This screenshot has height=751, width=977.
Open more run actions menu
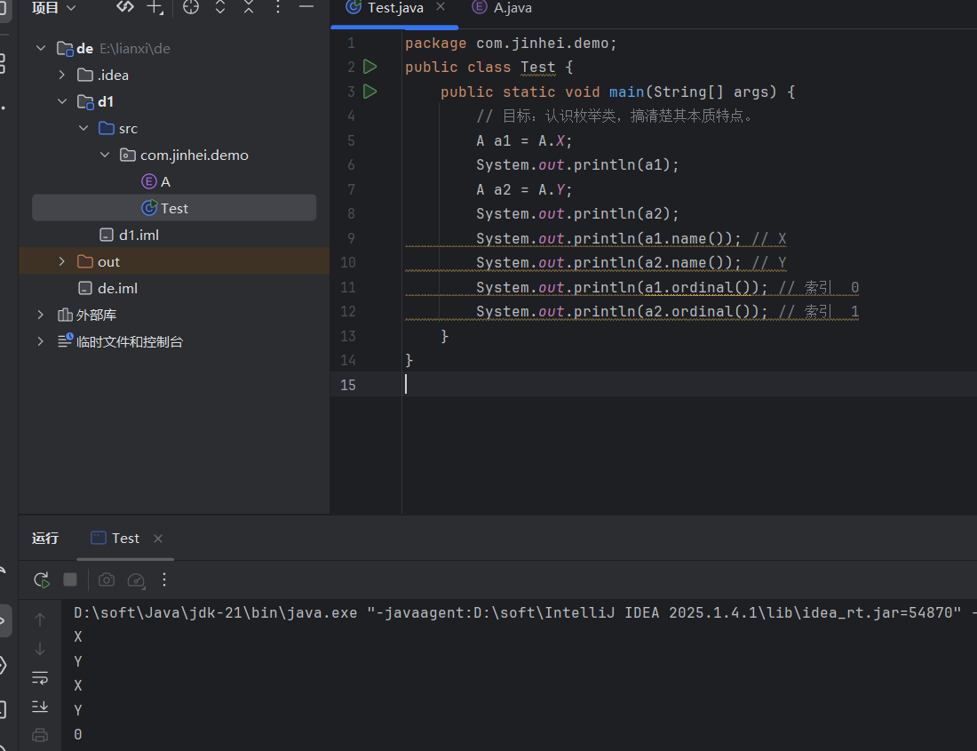(164, 580)
